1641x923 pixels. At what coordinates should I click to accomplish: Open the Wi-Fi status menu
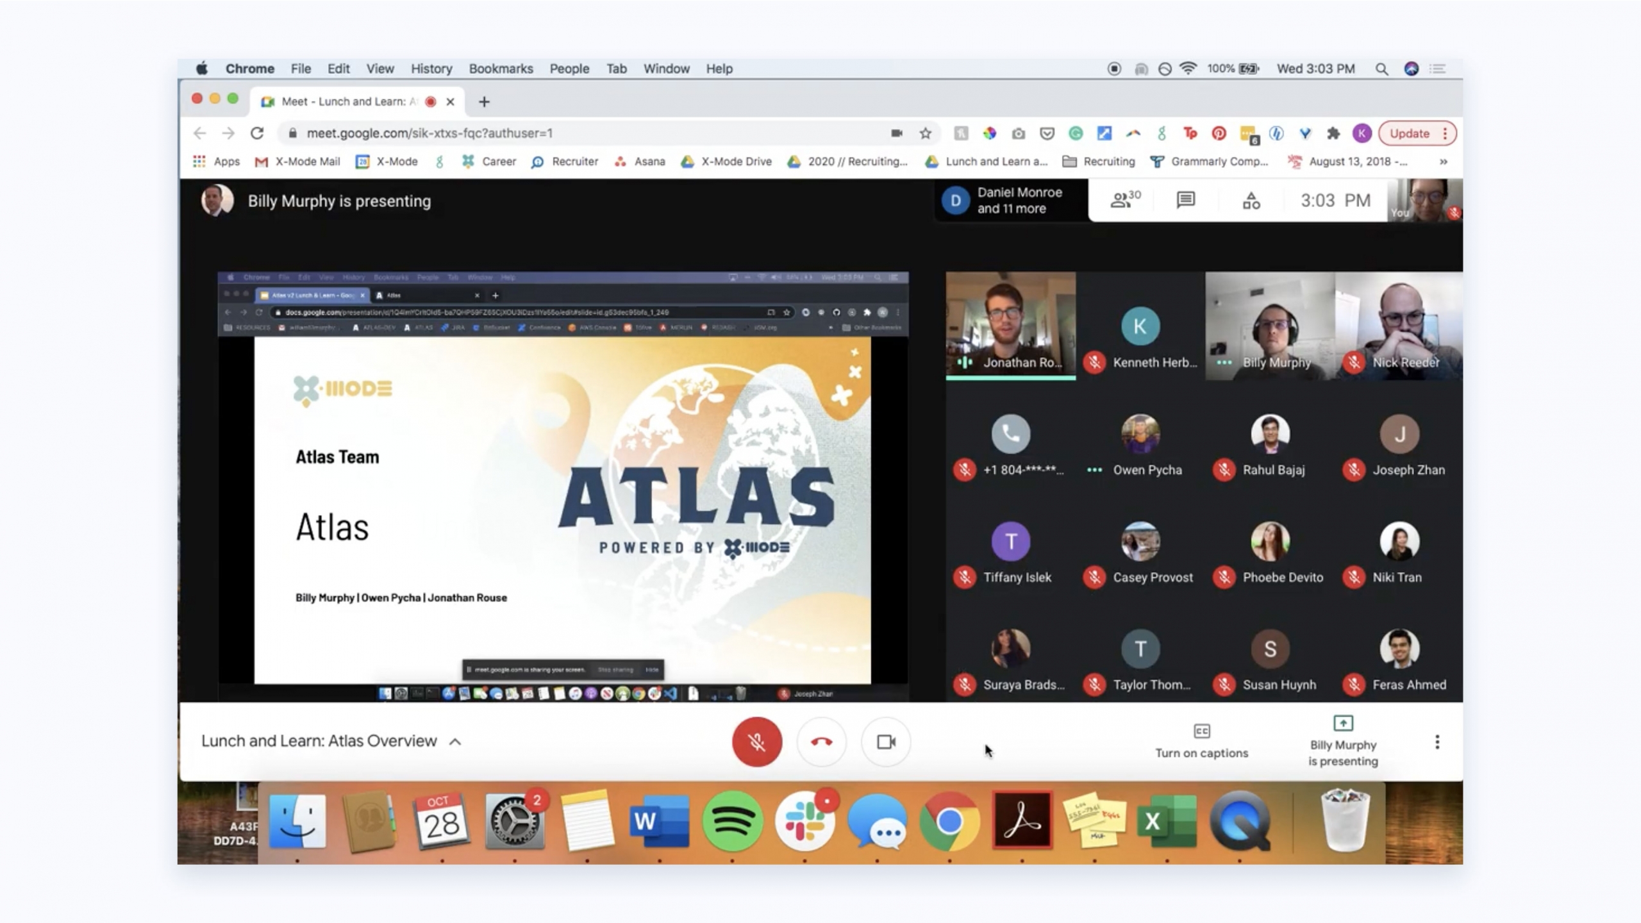point(1188,69)
